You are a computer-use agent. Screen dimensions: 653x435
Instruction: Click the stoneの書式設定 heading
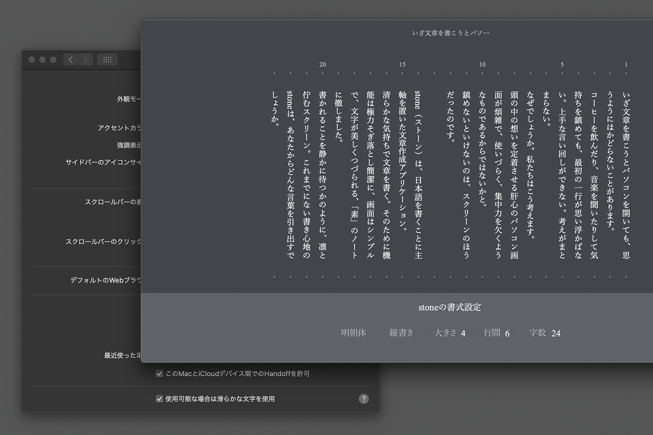click(x=450, y=308)
